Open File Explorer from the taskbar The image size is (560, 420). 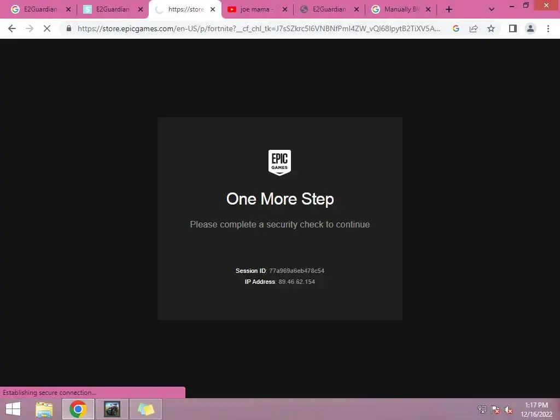pos(44,409)
